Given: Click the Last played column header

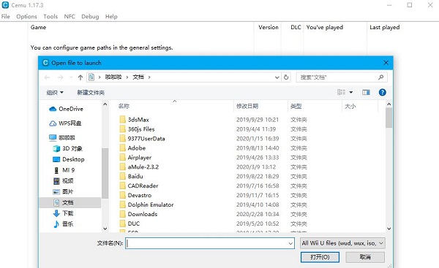Looking at the screenshot, I should [384, 27].
